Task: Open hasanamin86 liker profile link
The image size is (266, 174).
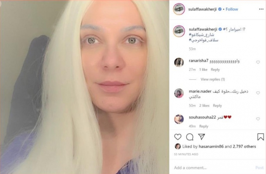Action: [x=211, y=146]
